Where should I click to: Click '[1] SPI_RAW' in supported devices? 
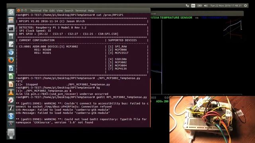[x=118, y=46]
